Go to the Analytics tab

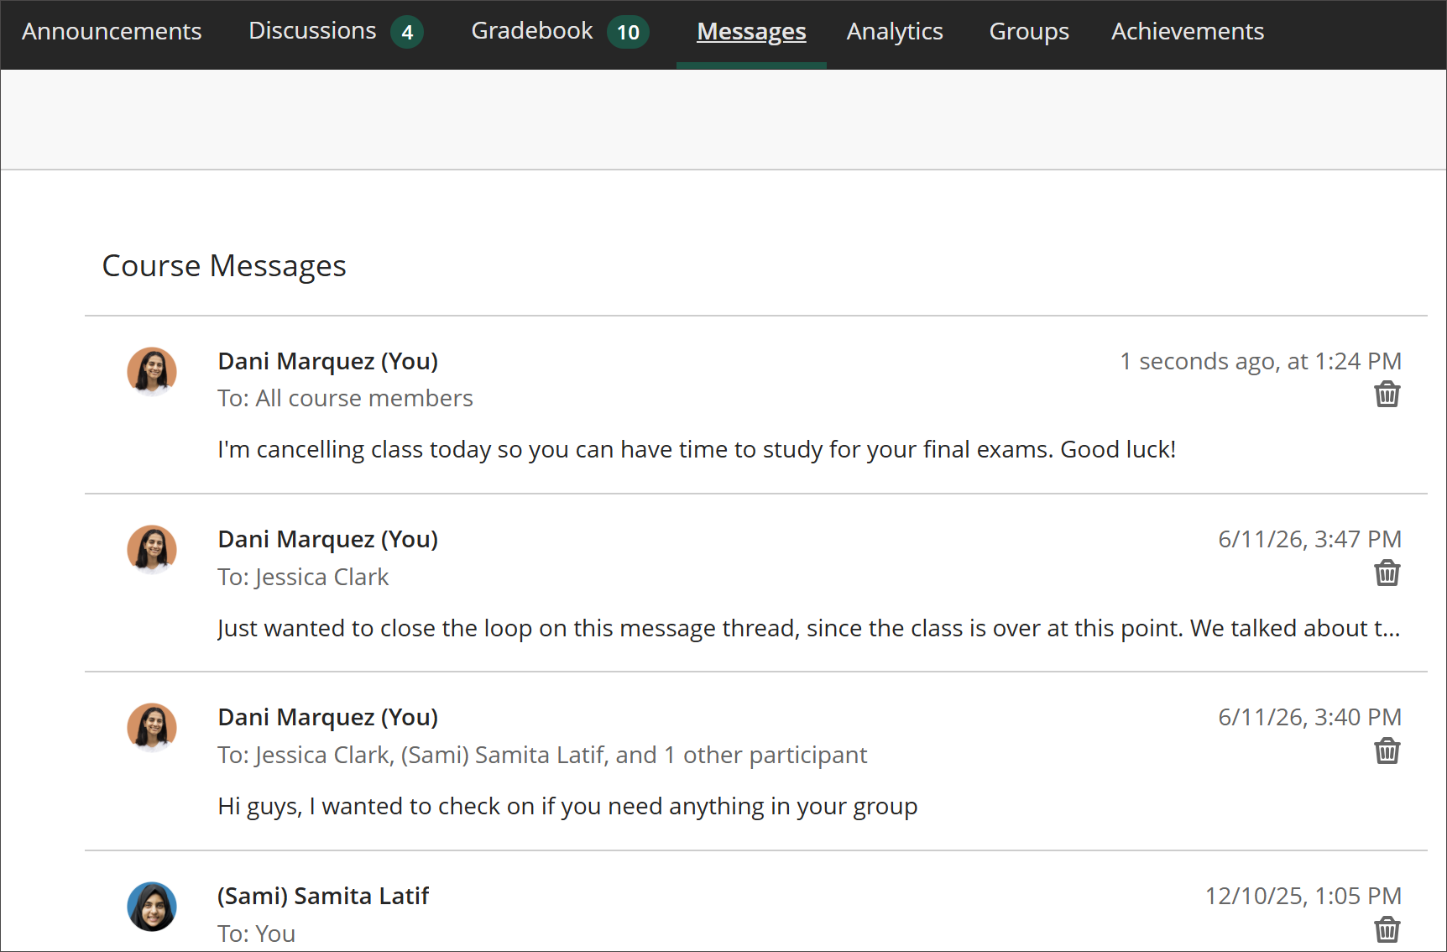(x=895, y=32)
